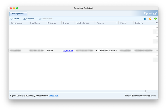Click the Set Up WOL label
The height and width of the screenshot is (111, 167).
click(47, 19)
